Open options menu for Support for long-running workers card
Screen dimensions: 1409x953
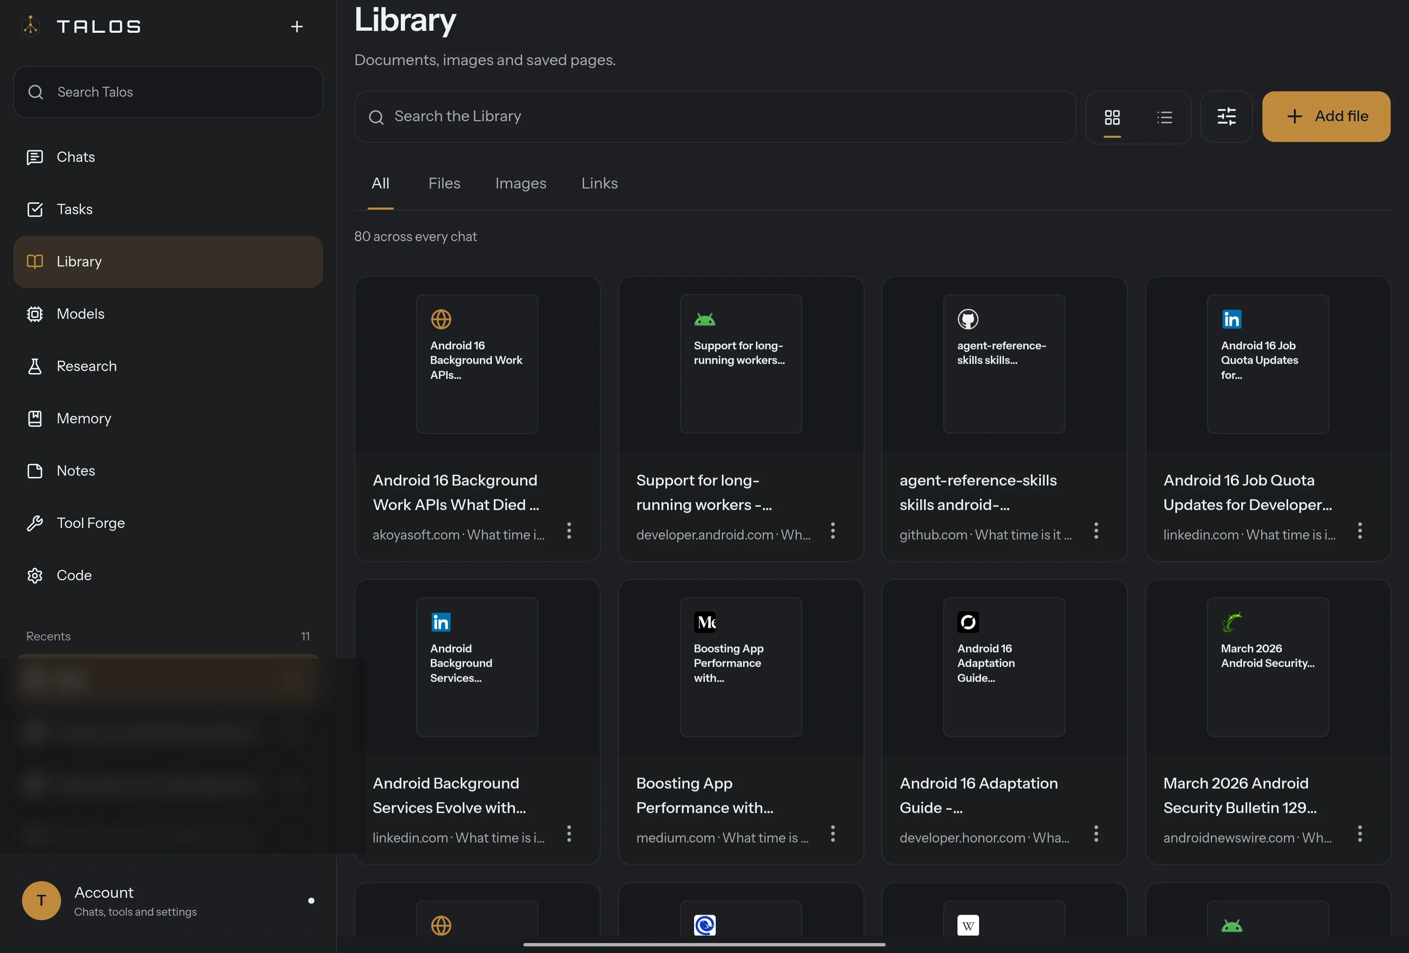click(x=832, y=531)
